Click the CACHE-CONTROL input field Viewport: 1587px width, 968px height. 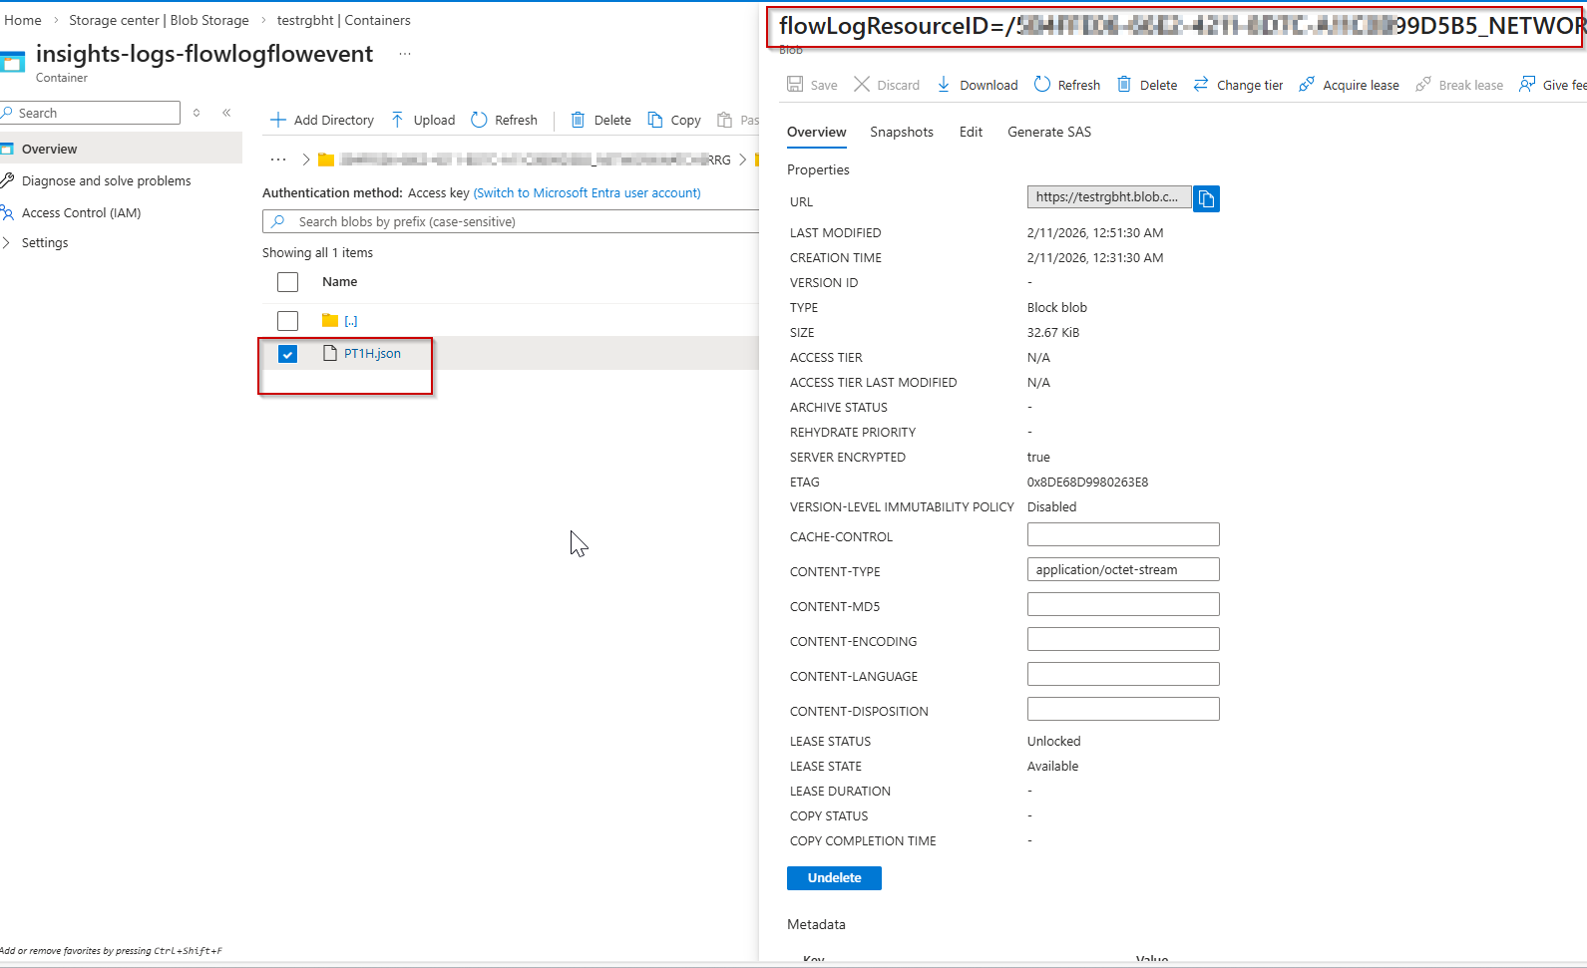[1123, 534]
